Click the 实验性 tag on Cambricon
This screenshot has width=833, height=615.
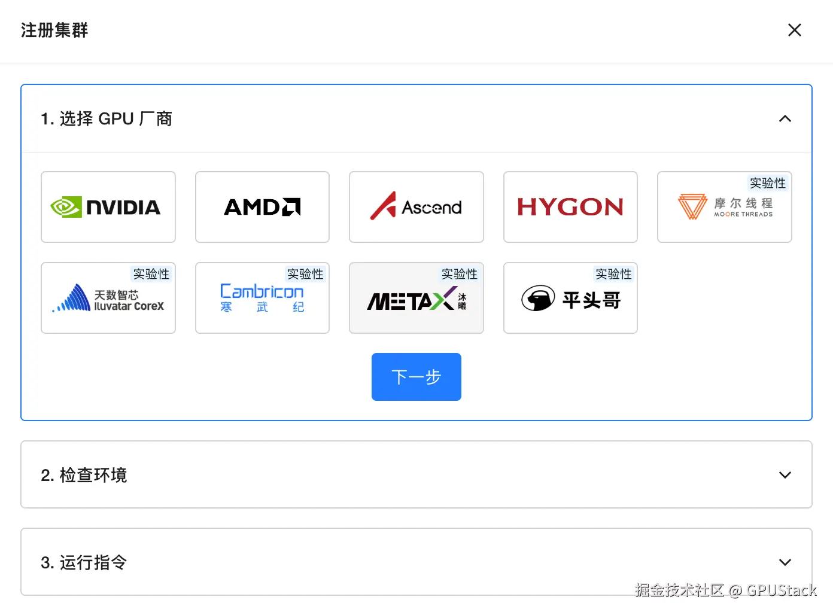pyautogui.click(x=305, y=274)
